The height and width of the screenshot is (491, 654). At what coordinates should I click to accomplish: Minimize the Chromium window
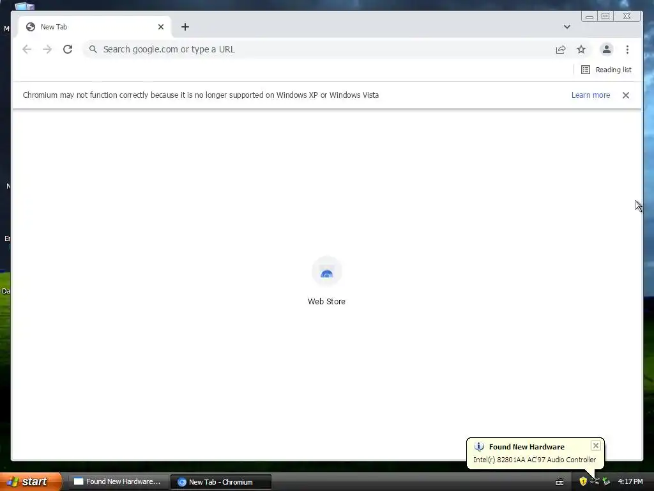[589, 16]
